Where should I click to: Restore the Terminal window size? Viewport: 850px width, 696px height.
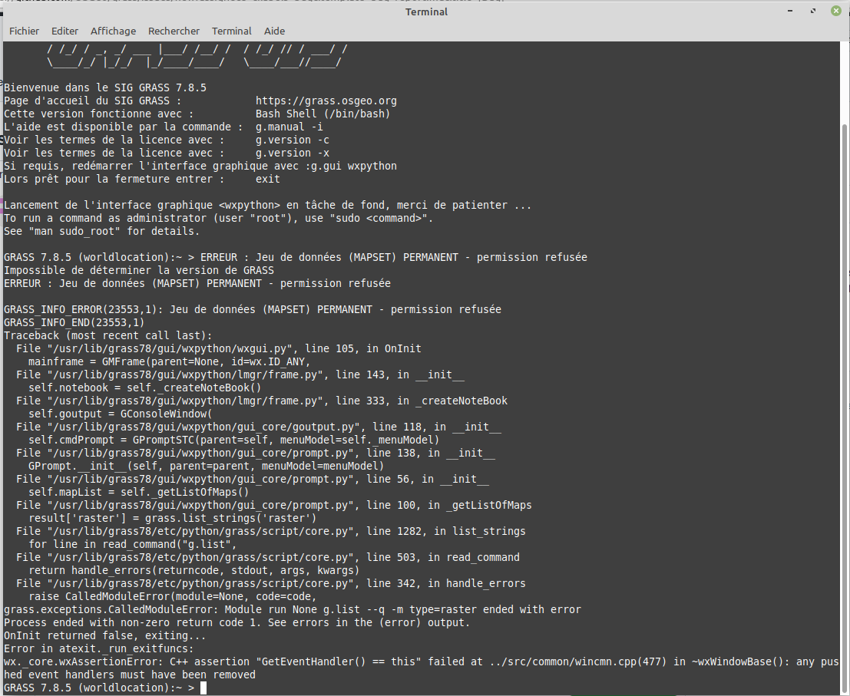[x=812, y=11]
